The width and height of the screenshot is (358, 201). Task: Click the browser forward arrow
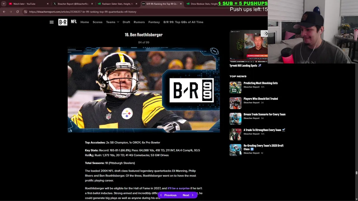click(11, 12)
